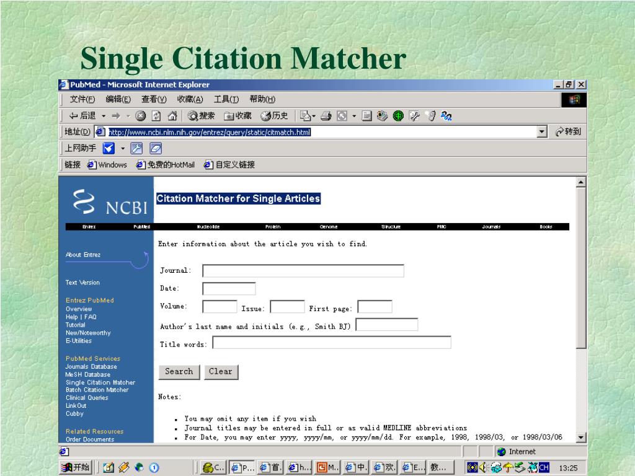Click the 转到 Go button
This screenshot has width=635, height=476.
point(568,131)
